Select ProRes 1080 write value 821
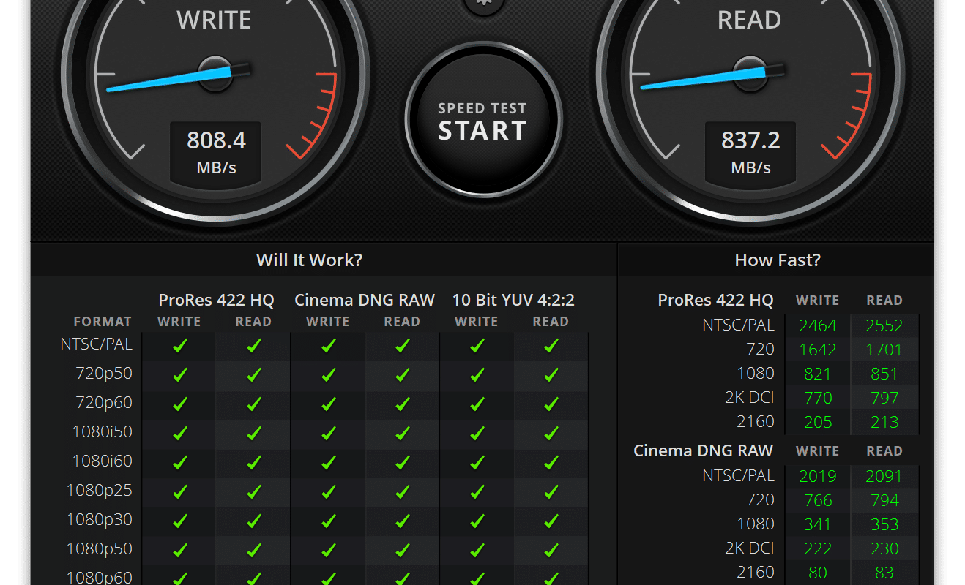The width and height of the screenshot is (965, 585). (x=818, y=374)
